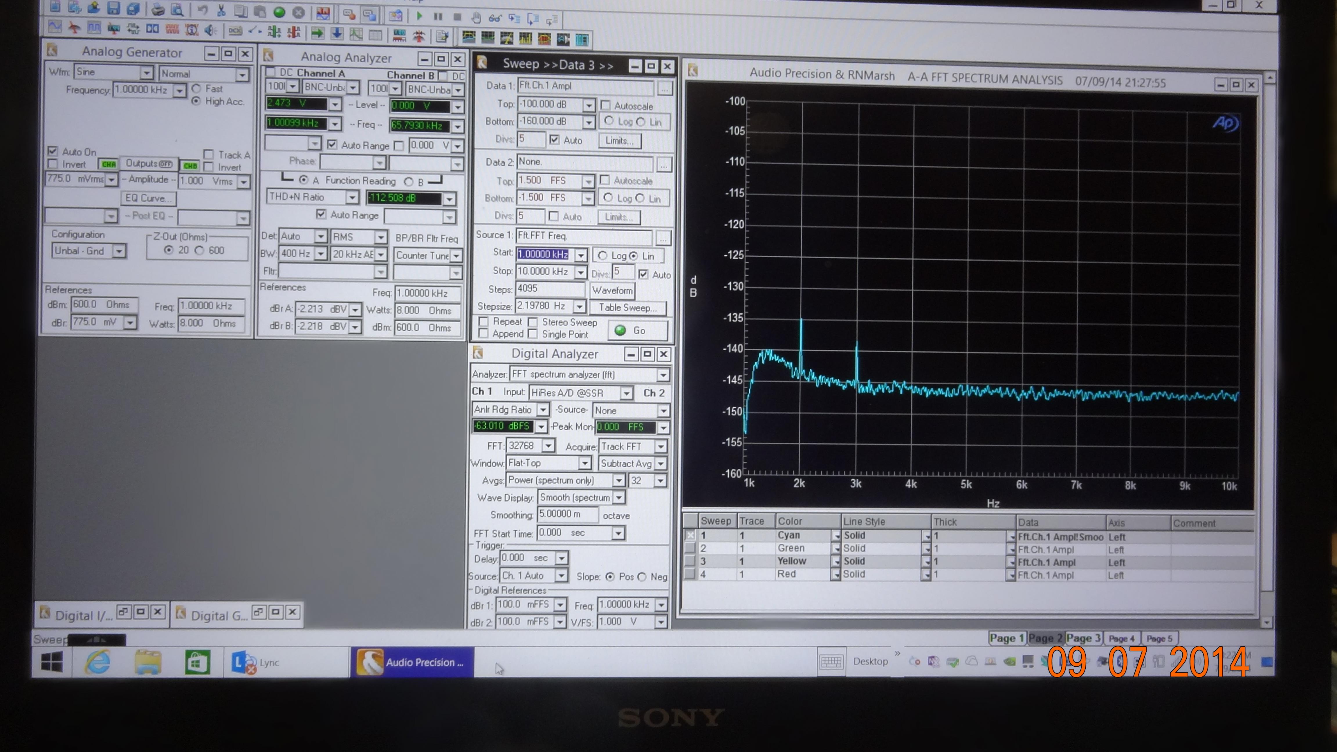
Task: Click the Data 1 Limits... button
Action: [x=620, y=140]
